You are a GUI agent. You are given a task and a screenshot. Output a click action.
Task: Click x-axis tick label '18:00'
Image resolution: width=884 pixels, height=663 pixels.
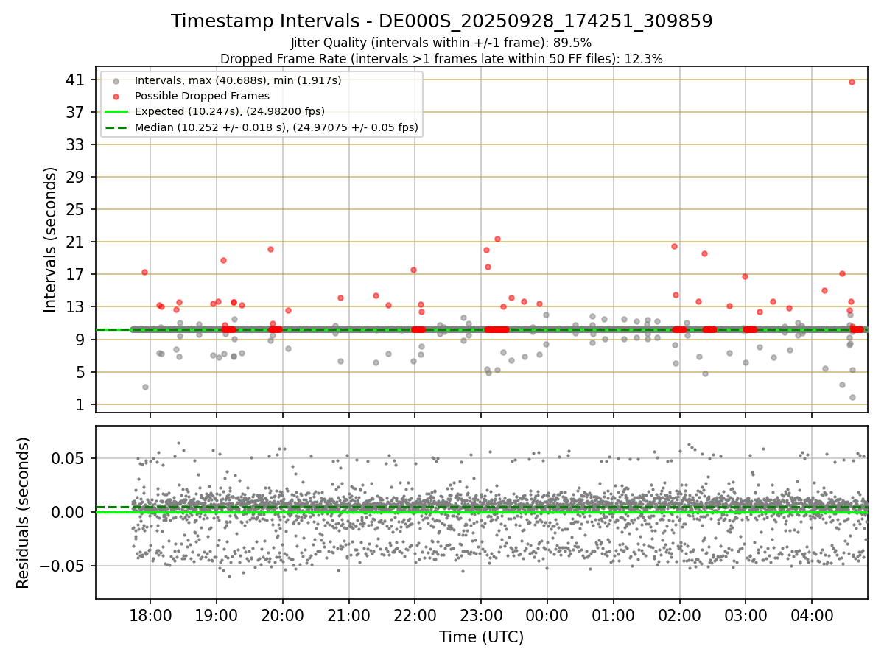150,614
